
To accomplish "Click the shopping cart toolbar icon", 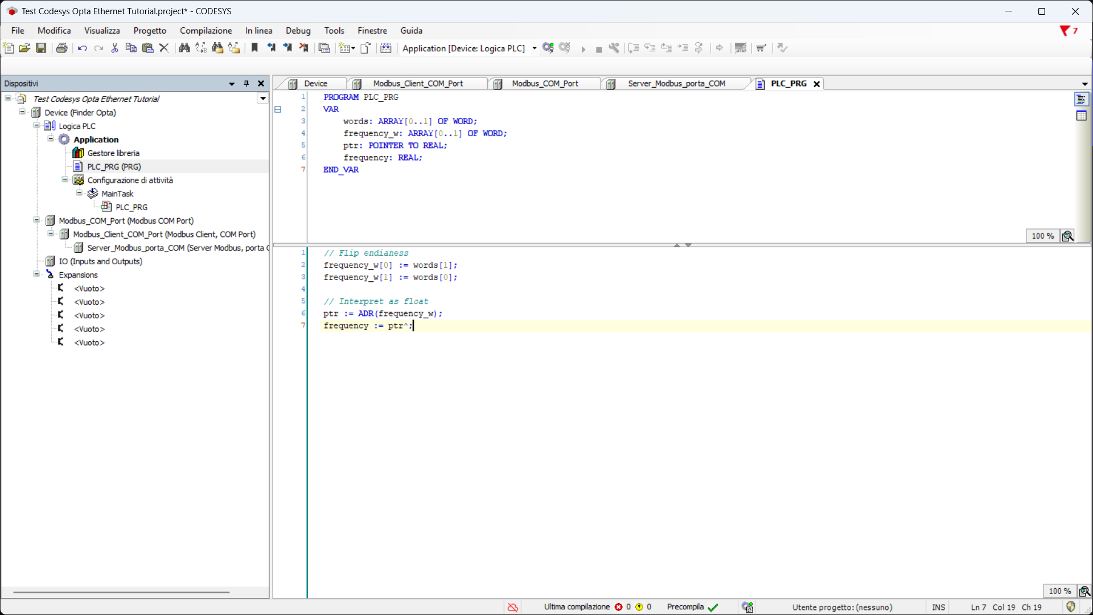I will click(x=761, y=48).
